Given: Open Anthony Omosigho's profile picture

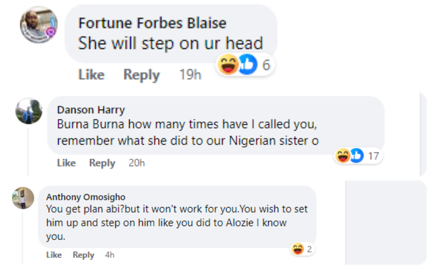Looking at the screenshot, I should 23,199.
